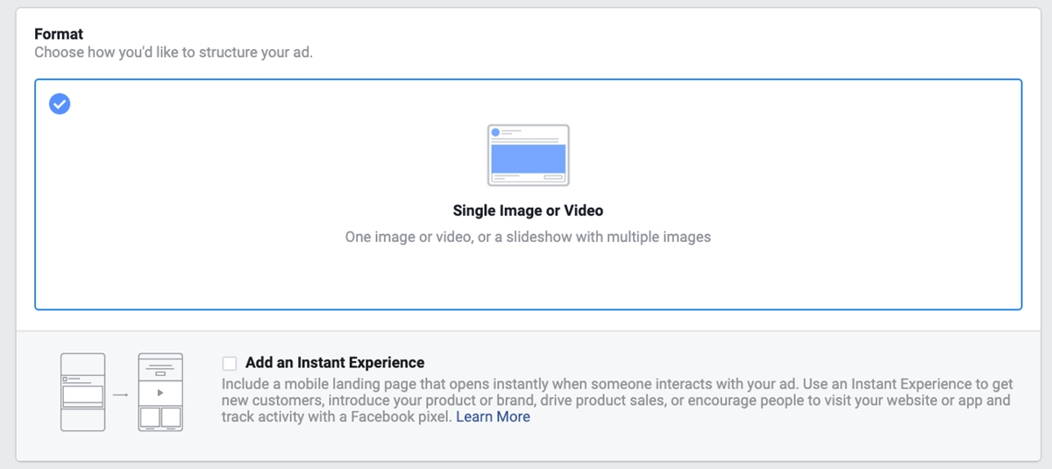Click the Single Image or Video preview icon
This screenshot has height=469, width=1052.
(528, 155)
